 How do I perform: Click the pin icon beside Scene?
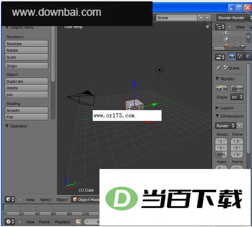tap(218, 68)
